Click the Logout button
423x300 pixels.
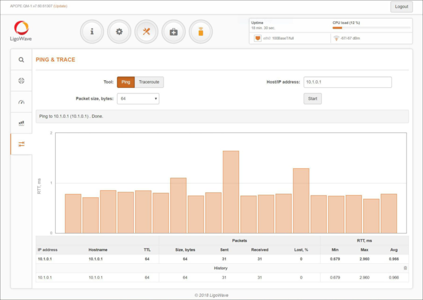(x=402, y=7)
